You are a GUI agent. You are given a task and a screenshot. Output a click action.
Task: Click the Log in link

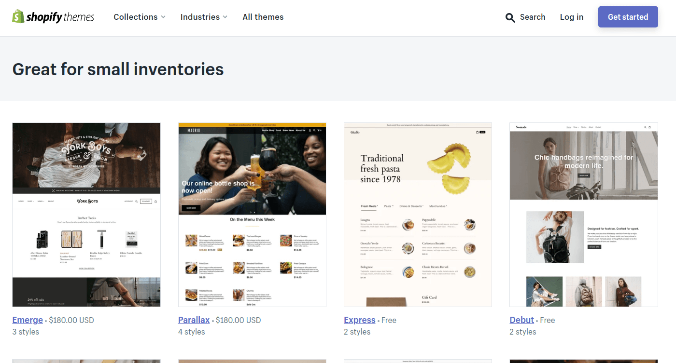[571, 17]
